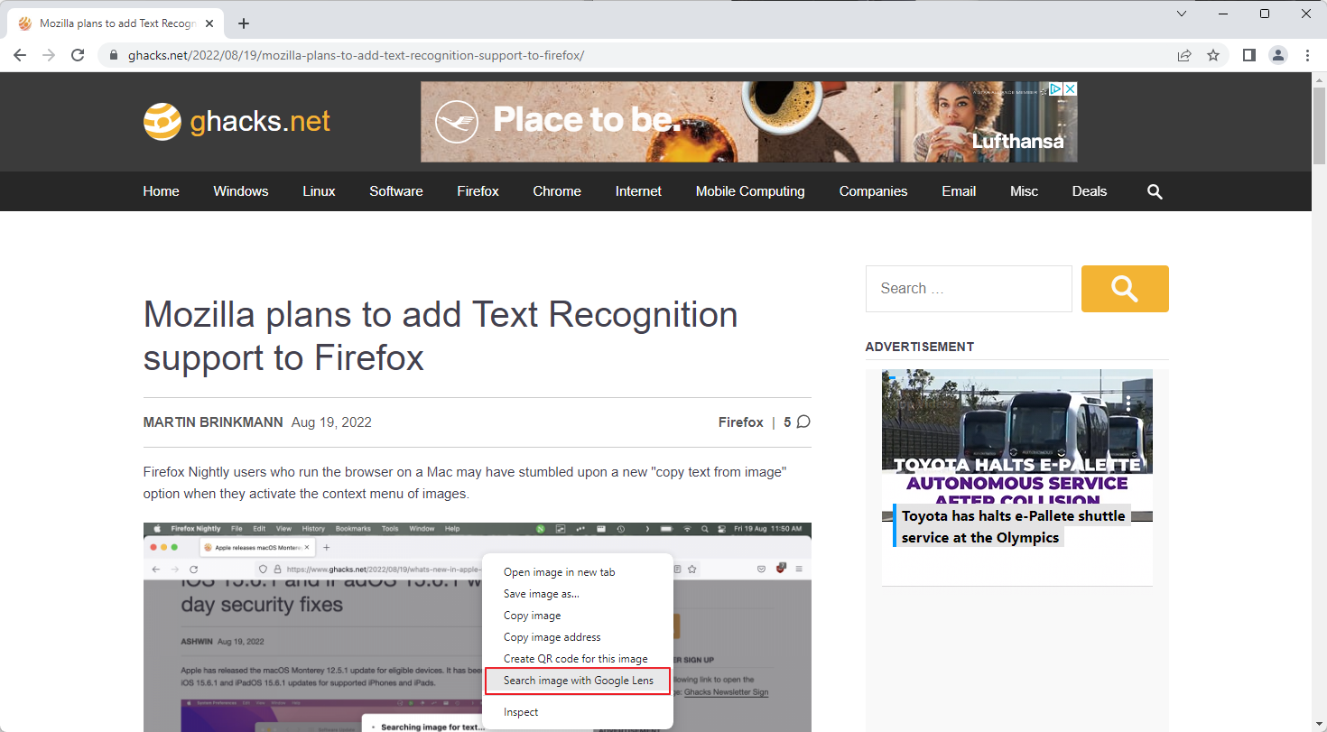This screenshot has width=1327, height=732.
Task: Close the Lufthansa banner ad
Action: coord(1070,89)
